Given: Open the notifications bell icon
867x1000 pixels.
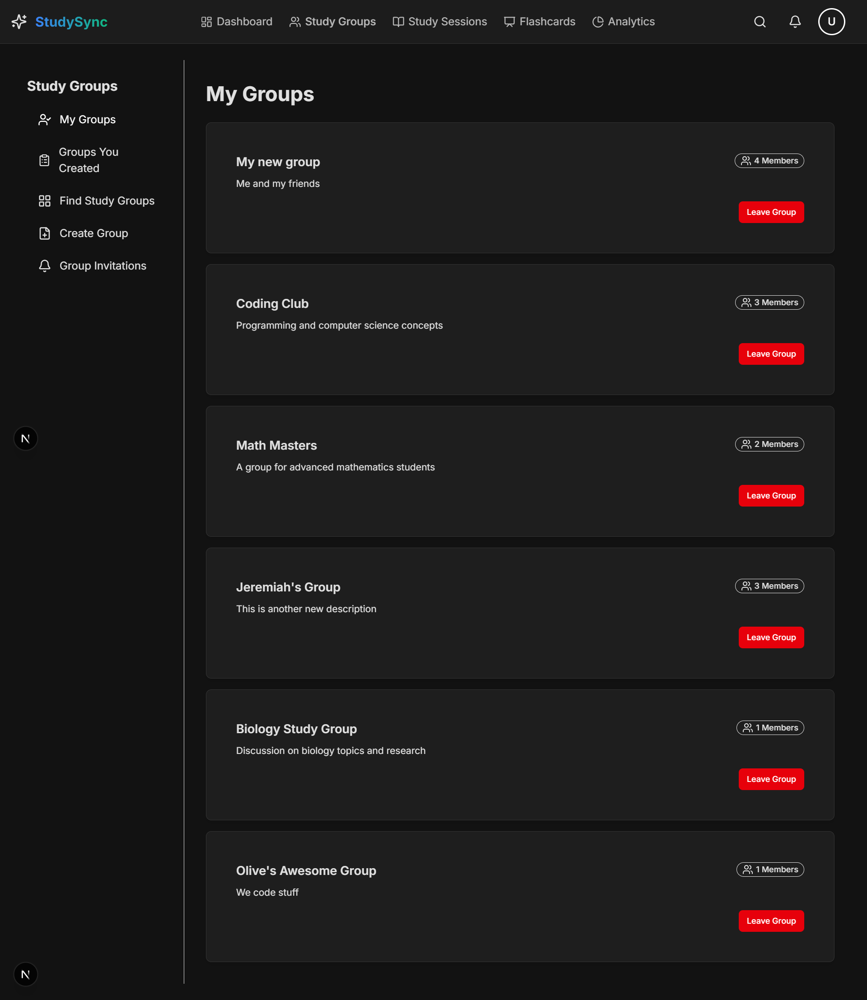Looking at the screenshot, I should (795, 22).
